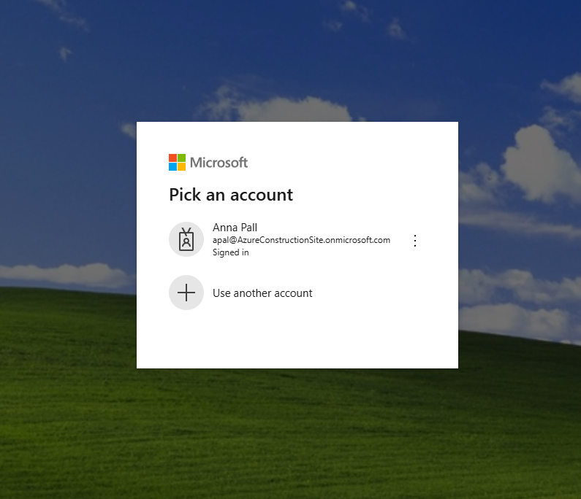
Task: Click the plus icon to add account
Action: [186, 293]
